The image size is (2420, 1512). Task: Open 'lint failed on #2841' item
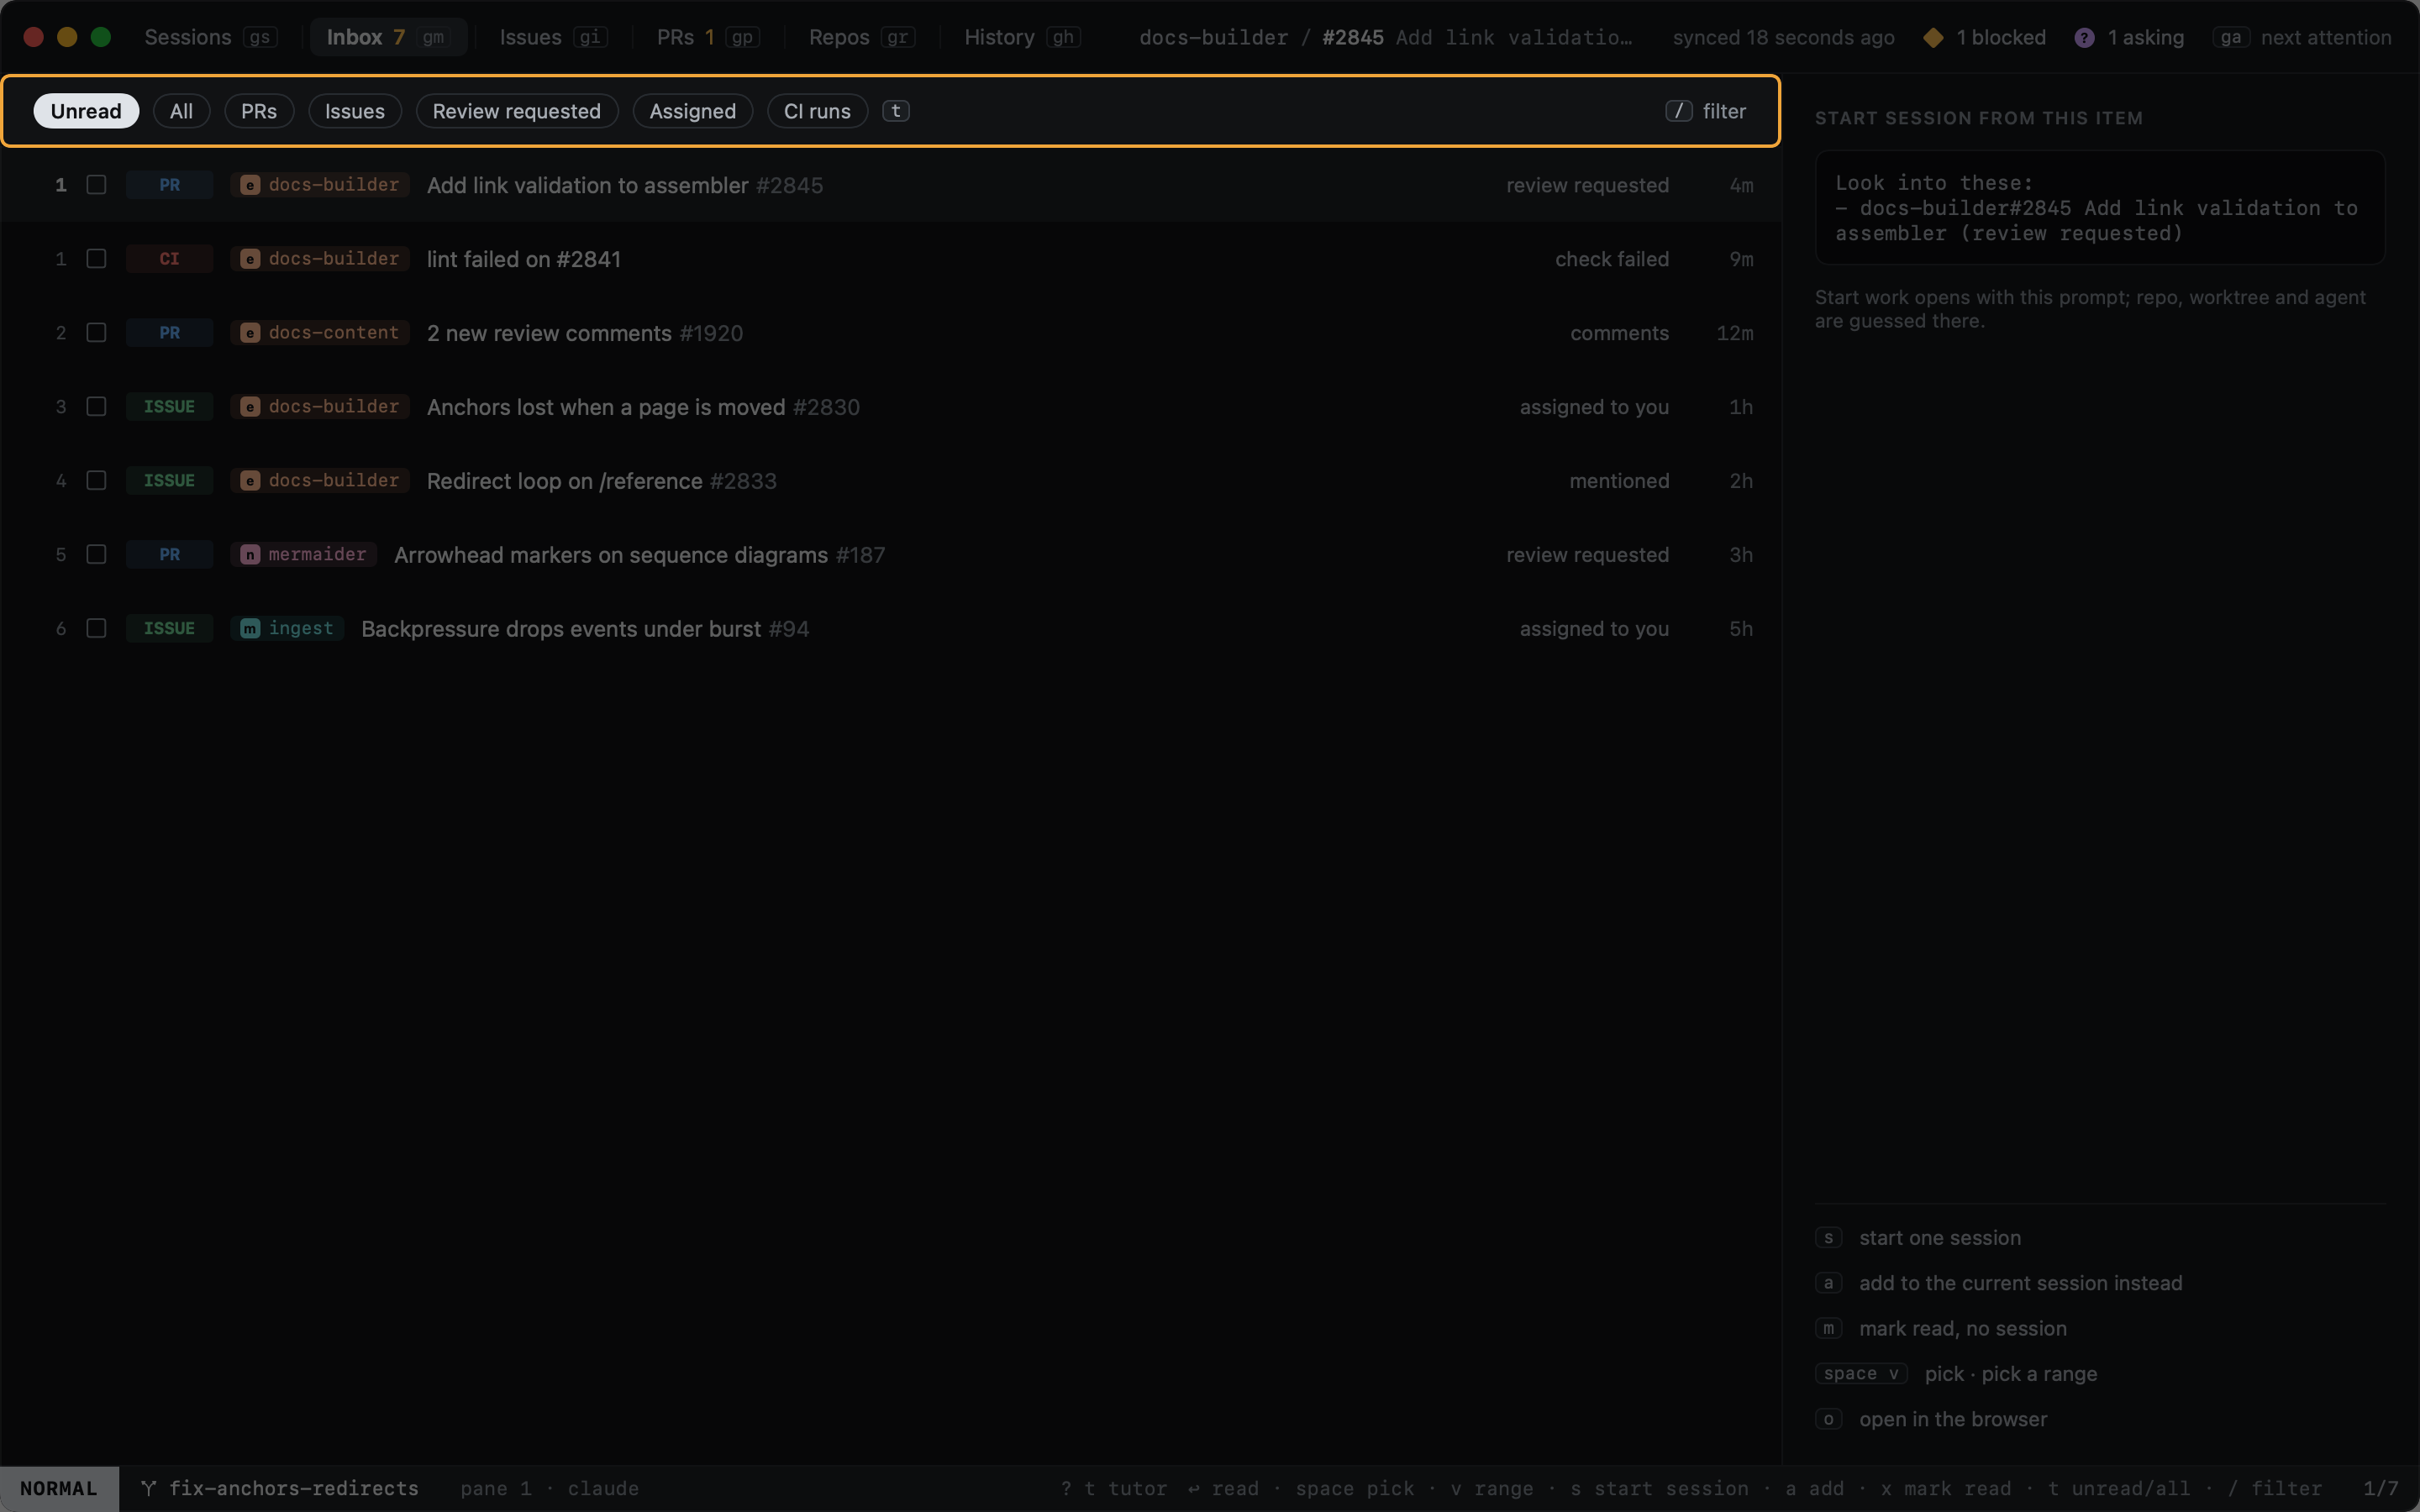[x=524, y=260]
